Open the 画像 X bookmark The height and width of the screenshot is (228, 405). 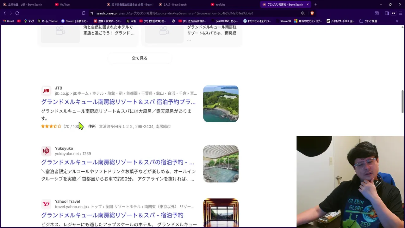[131, 21]
